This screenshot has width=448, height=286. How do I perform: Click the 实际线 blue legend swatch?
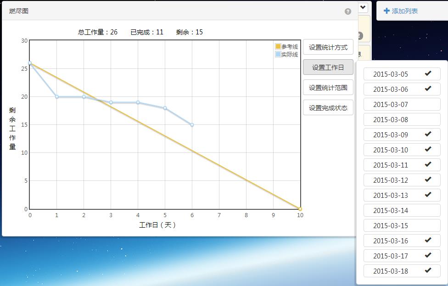click(x=278, y=54)
